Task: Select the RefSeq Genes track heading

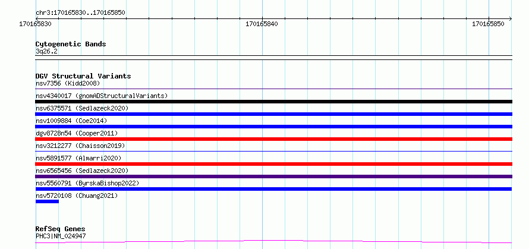Action: coord(61,229)
